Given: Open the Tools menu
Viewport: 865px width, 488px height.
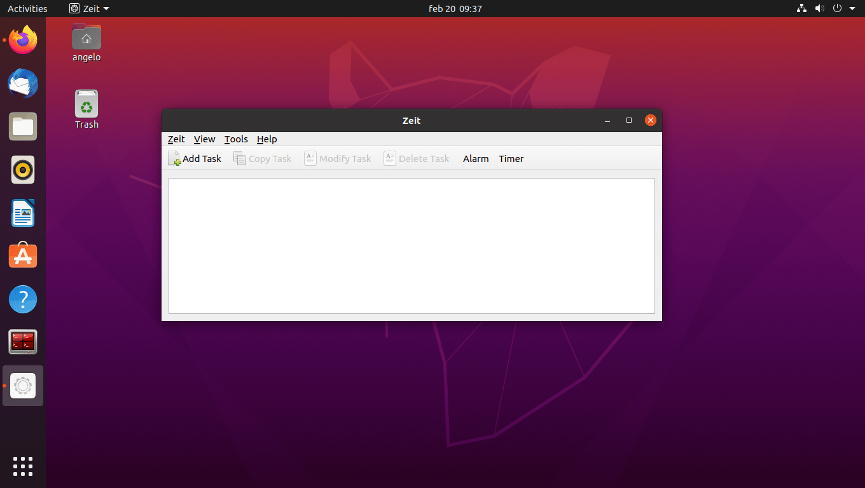Looking at the screenshot, I should (236, 139).
